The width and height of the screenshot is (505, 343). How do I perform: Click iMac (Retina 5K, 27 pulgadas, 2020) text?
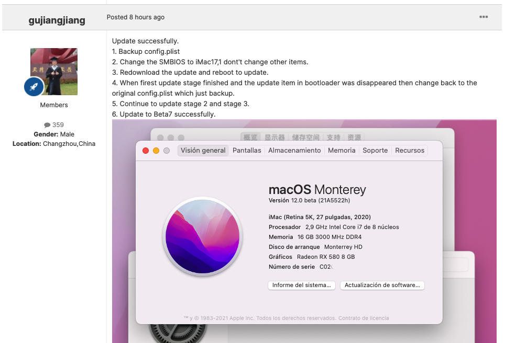tap(320, 218)
